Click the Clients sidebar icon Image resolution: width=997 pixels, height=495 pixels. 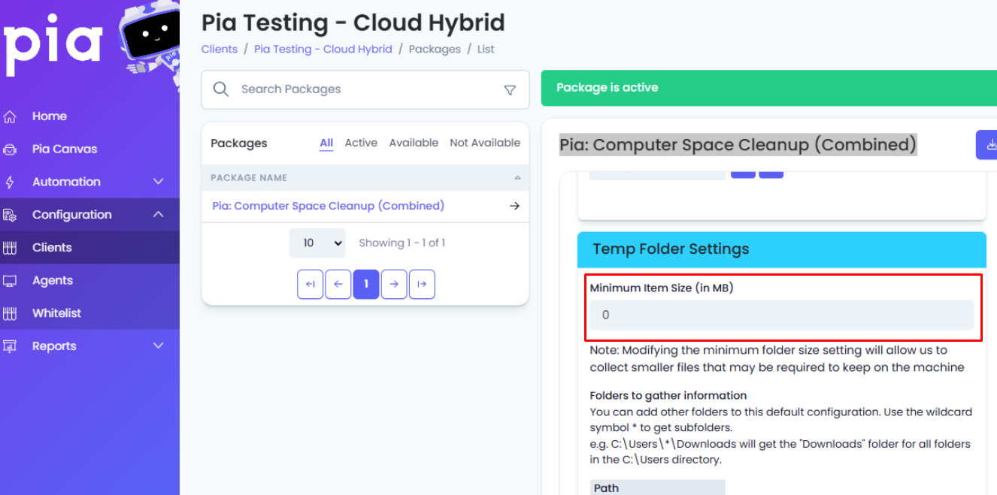[x=10, y=248]
